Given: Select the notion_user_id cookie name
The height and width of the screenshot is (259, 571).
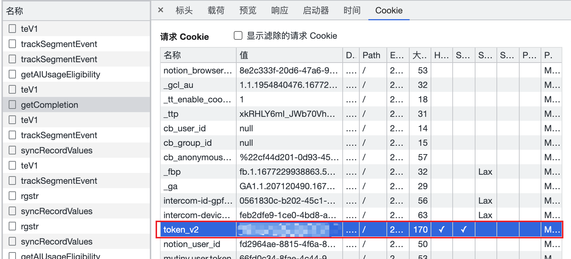Looking at the screenshot, I should coord(192,244).
